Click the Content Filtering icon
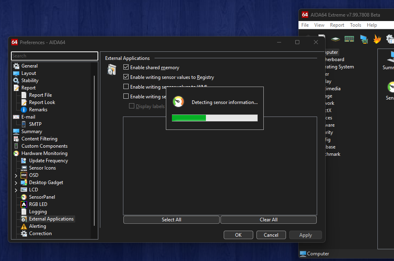 [16, 139]
